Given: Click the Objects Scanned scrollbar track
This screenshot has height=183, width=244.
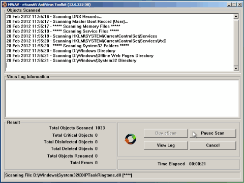Looking at the screenshot, I should coord(236,42).
